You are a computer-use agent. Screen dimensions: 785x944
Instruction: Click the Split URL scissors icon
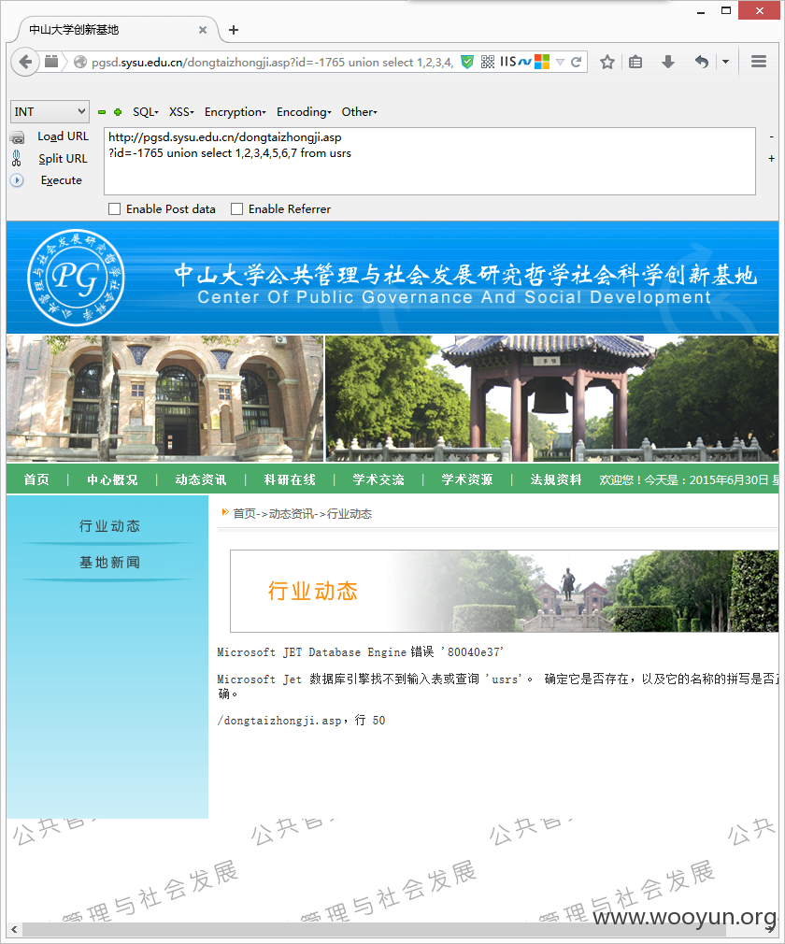17,158
